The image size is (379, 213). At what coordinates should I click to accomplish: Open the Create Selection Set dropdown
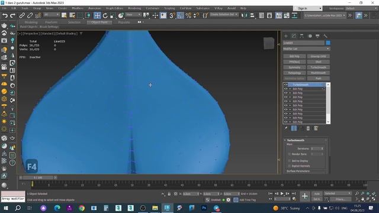click(224, 15)
